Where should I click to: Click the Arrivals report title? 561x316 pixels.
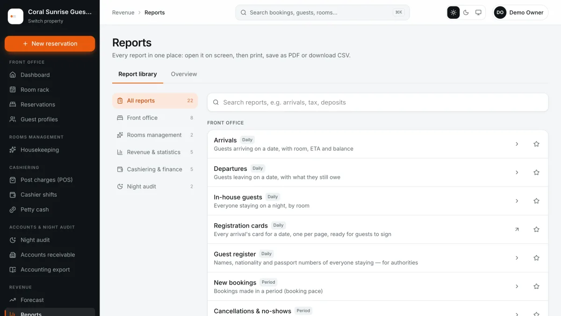(x=225, y=140)
